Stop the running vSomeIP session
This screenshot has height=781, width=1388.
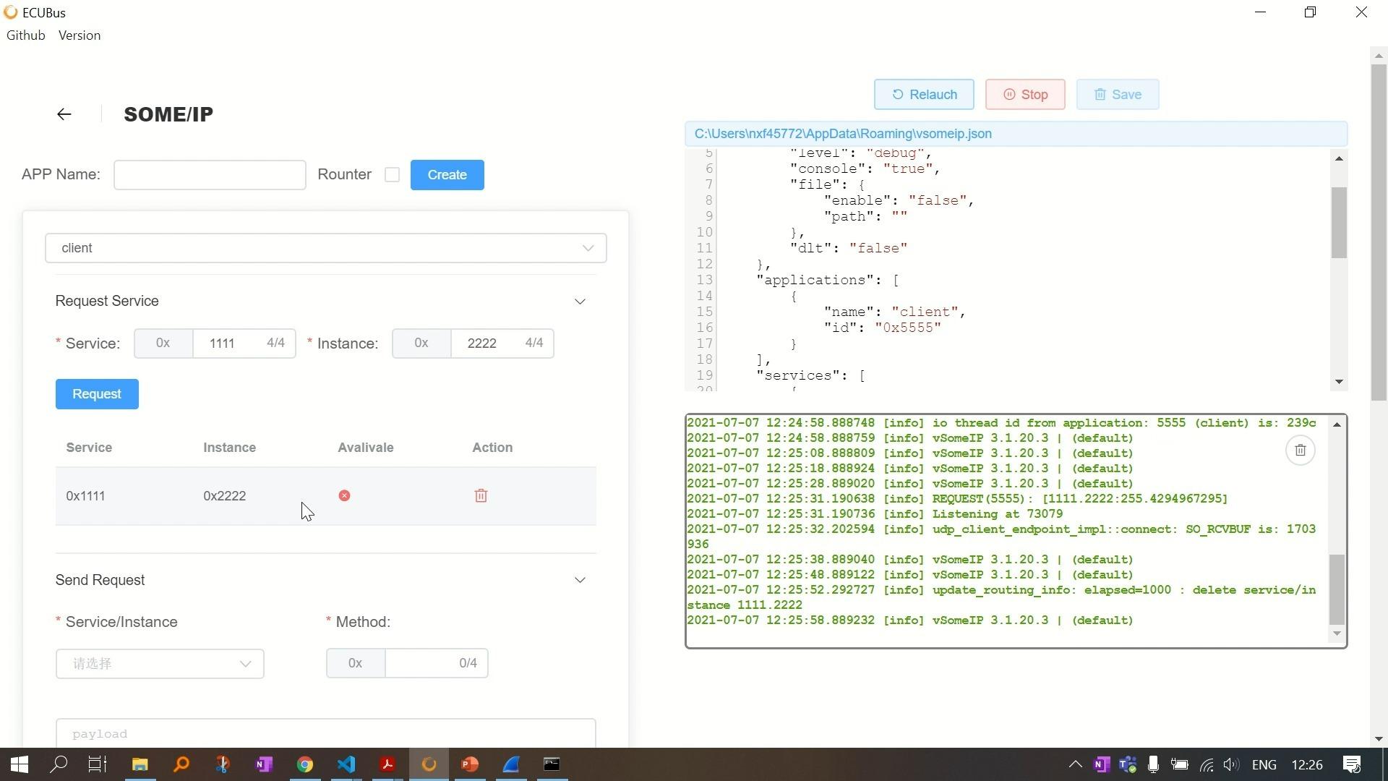click(x=1025, y=94)
